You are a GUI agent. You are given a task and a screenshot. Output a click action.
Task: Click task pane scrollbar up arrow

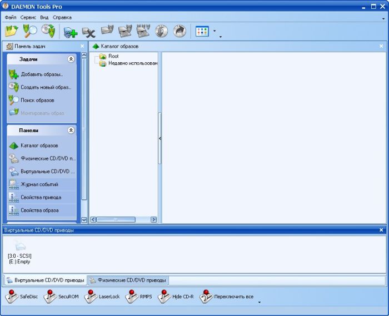pyautogui.click(x=84, y=56)
